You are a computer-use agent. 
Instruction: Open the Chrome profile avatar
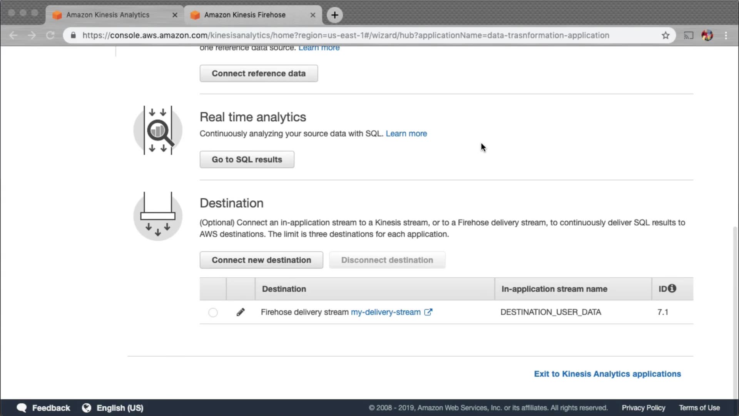707,35
